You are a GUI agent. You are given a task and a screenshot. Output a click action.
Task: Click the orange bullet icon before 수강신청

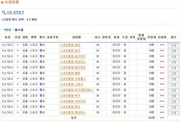pyautogui.click(x=2, y=2)
